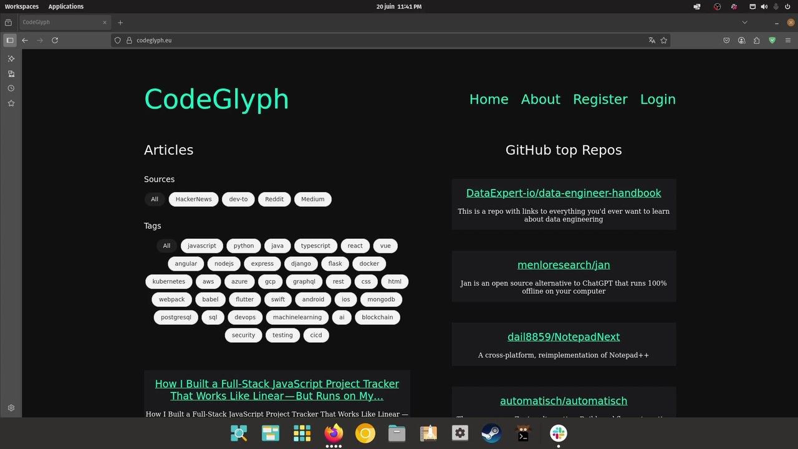Filter articles by Medium source

click(313, 200)
